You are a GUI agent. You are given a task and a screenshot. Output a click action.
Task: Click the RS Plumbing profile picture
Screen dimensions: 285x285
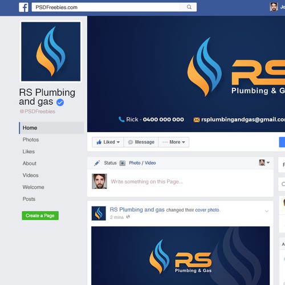51,51
